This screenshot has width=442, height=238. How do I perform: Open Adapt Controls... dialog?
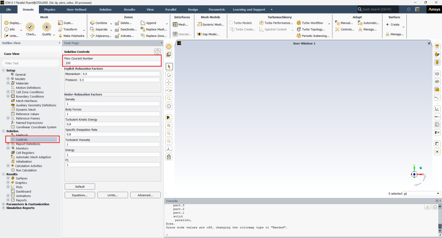[345, 29]
